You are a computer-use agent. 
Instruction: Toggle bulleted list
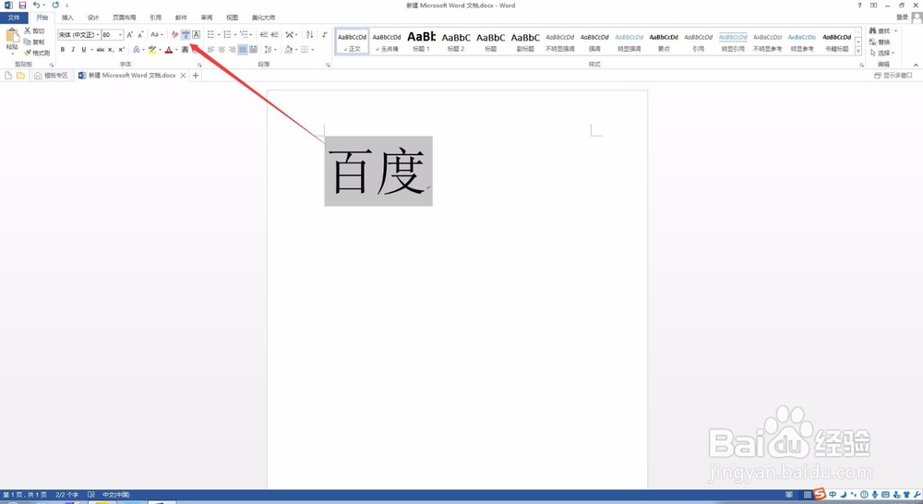coord(210,35)
